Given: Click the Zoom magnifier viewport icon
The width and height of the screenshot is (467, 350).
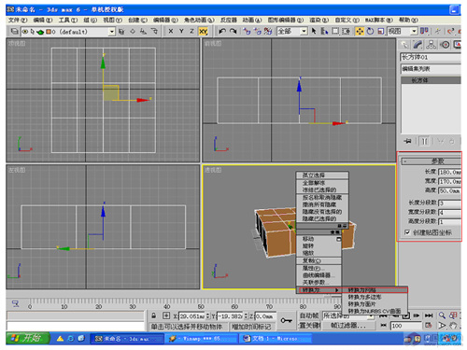Looking at the screenshot, I should click(442, 315).
